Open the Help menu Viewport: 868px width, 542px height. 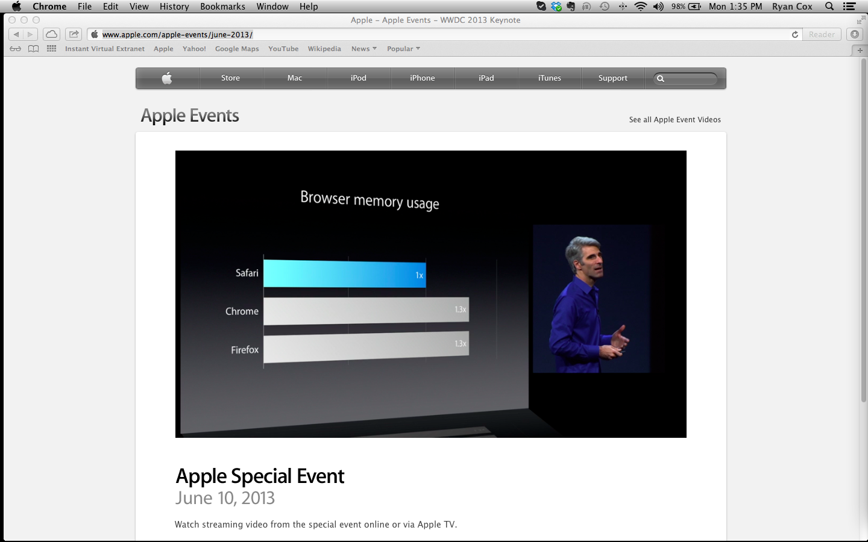point(309,7)
